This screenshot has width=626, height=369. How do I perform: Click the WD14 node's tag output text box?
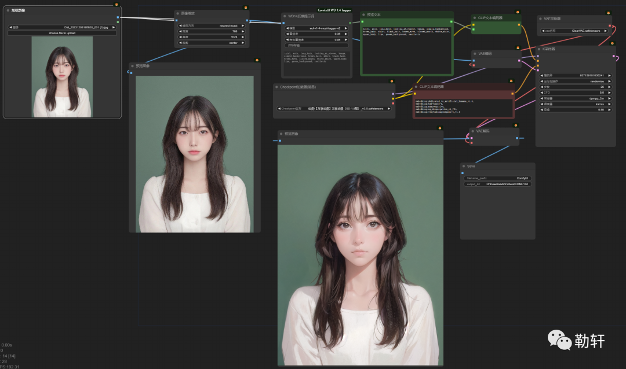[316, 63]
